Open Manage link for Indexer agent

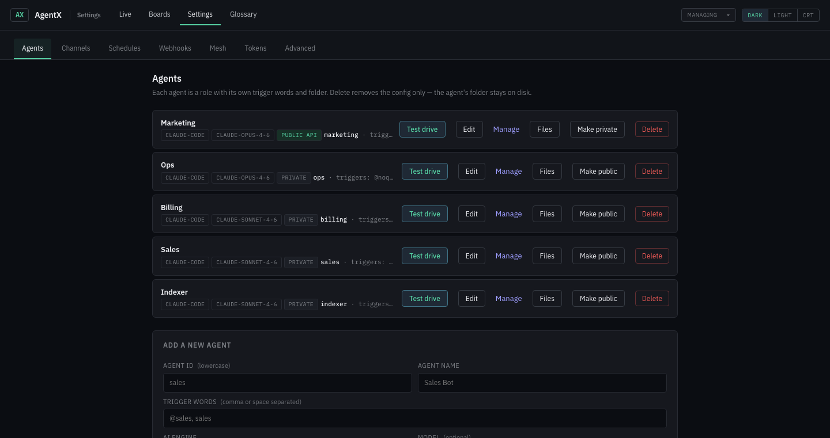(x=508, y=299)
